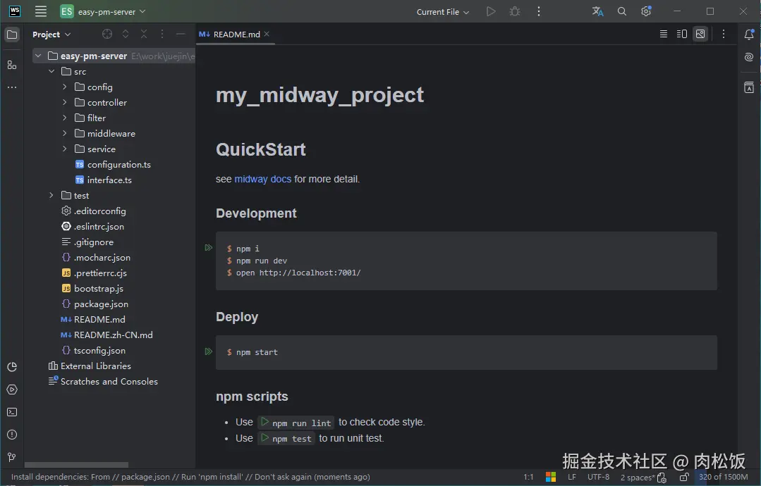Toggle the Project tool window folder icon

tap(12, 35)
